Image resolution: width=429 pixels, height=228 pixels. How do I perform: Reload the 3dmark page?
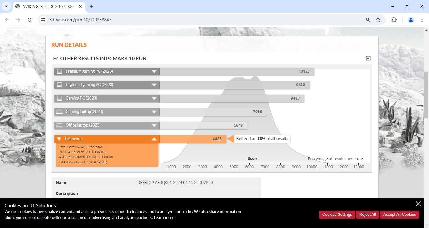30,20
